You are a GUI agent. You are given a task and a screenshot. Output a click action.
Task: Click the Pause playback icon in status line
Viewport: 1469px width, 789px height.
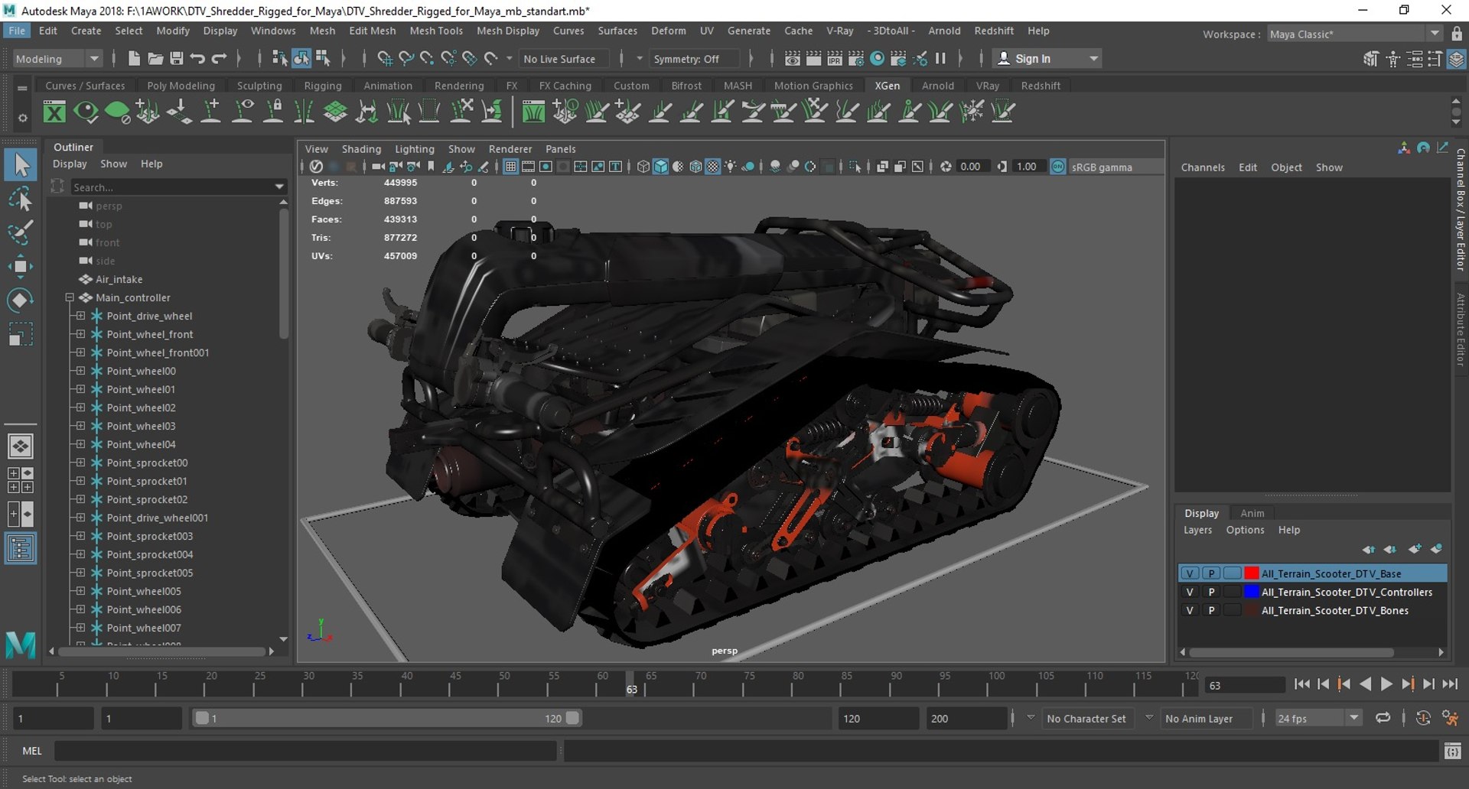[x=940, y=58]
